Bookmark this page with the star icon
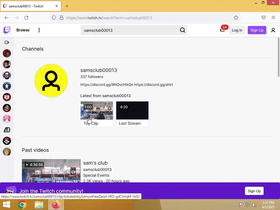Viewport: 280px width, 210px height. click(236, 18)
